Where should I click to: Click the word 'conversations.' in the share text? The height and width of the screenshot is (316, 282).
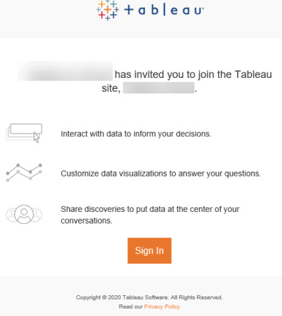pos(86,220)
